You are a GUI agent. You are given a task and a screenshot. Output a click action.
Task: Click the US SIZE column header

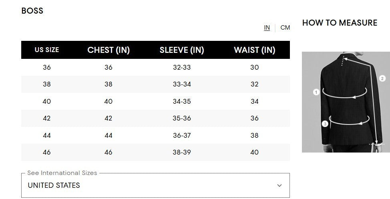coord(47,50)
